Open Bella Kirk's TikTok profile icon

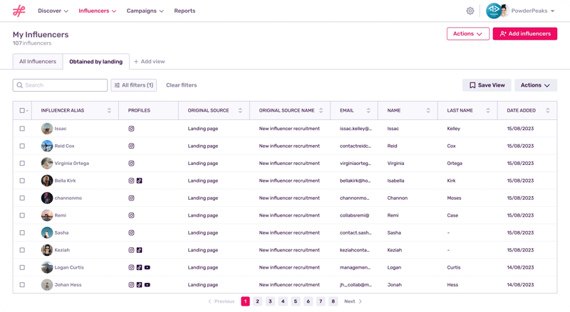(x=139, y=181)
